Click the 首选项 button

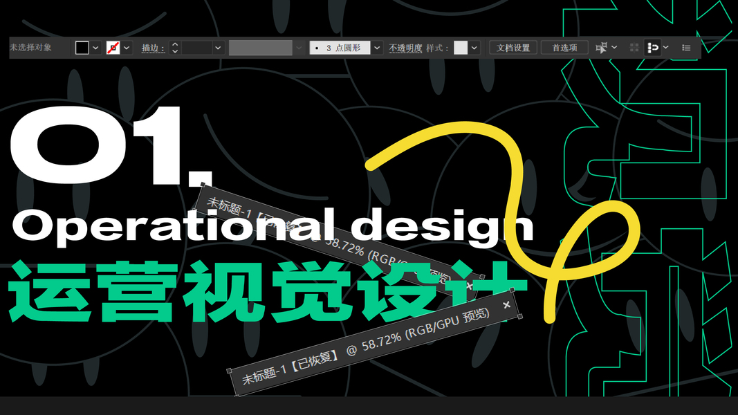(x=564, y=48)
